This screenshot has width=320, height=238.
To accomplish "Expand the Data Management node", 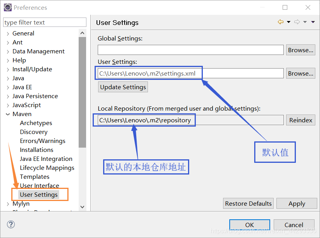I will [8, 52].
